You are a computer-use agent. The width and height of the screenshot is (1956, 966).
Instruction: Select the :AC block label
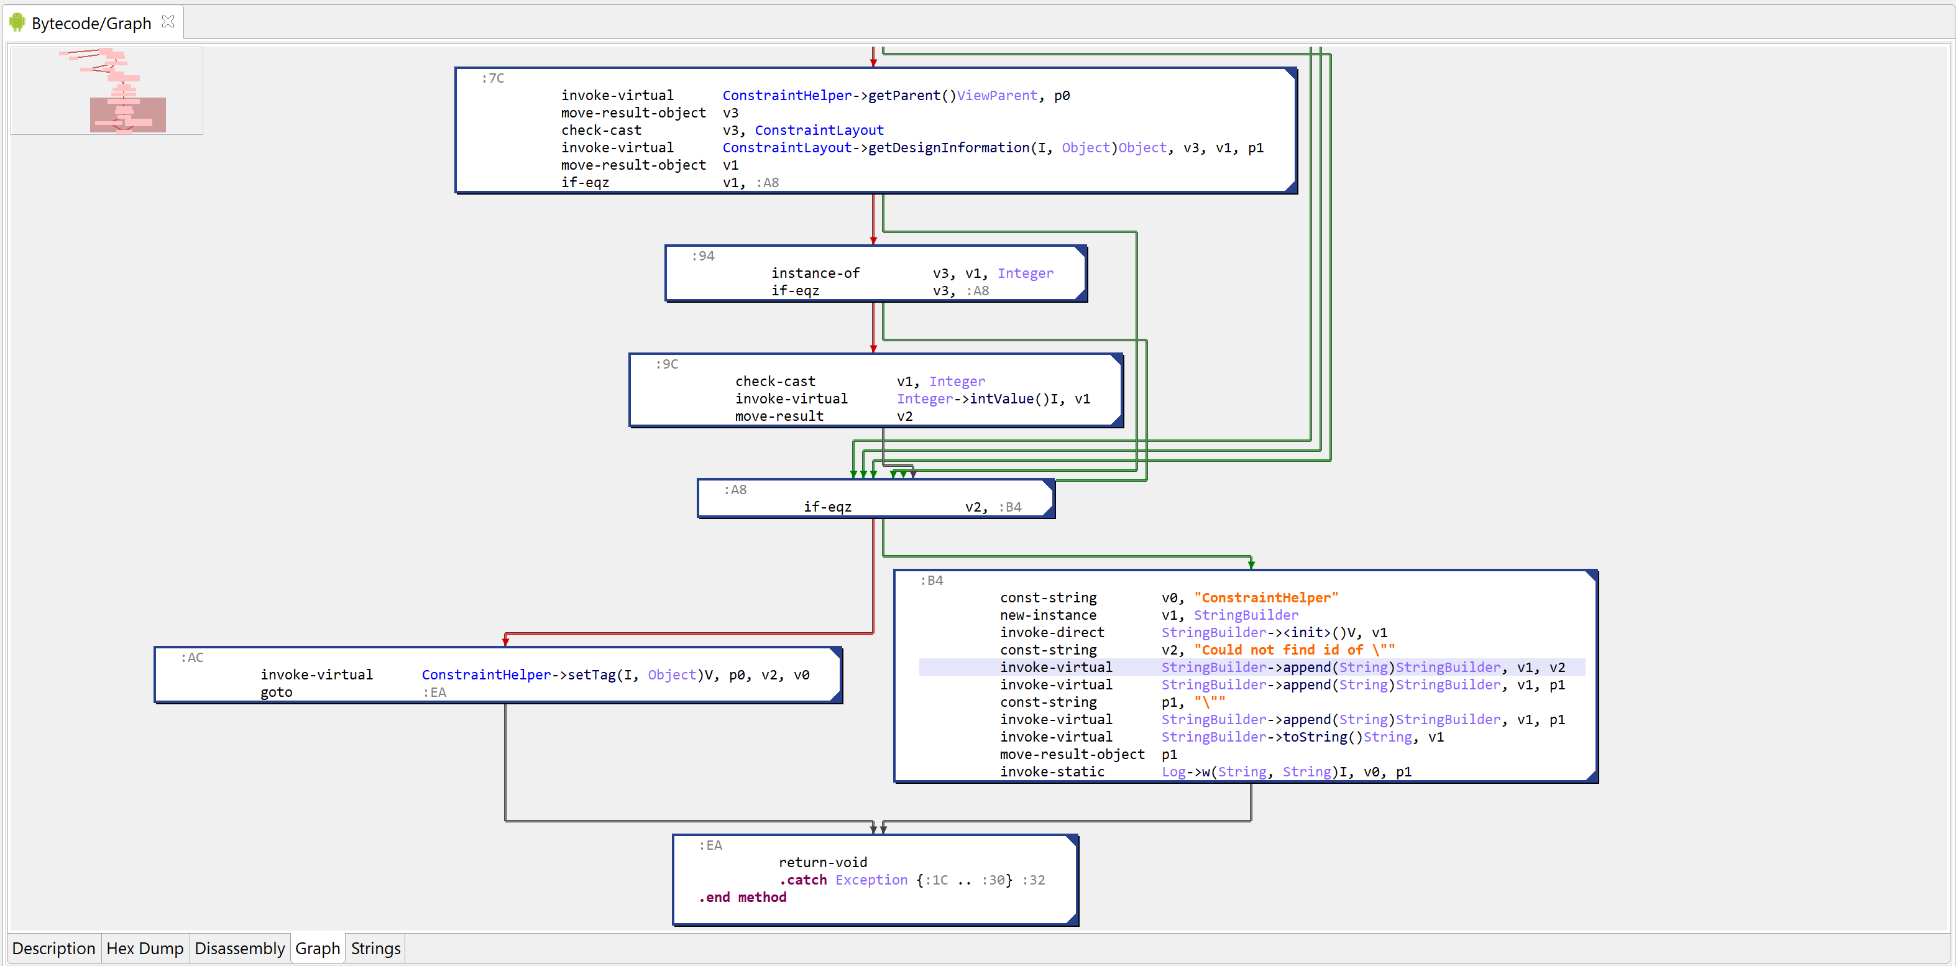[x=192, y=658]
